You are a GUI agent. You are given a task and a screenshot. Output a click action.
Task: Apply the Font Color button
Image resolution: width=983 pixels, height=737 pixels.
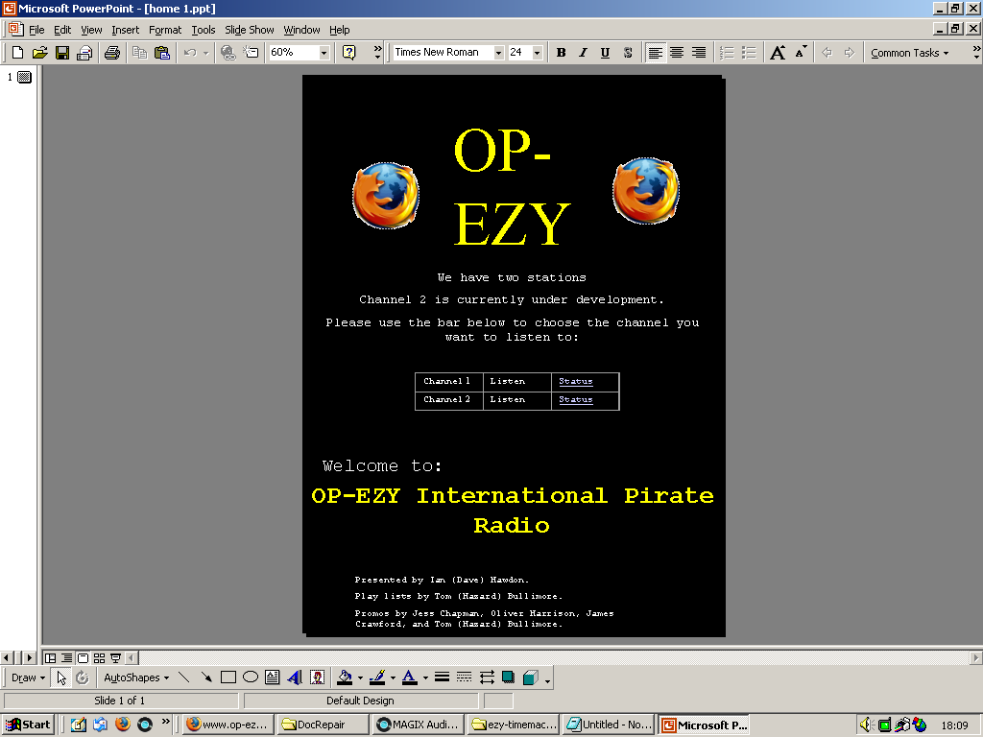pyautogui.click(x=409, y=678)
